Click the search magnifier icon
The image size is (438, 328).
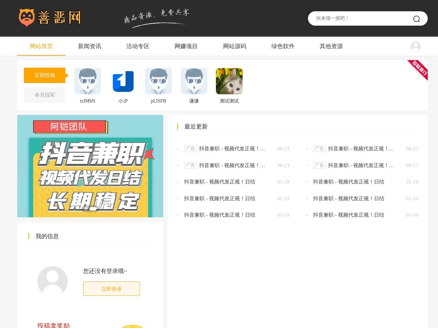(416, 19)
